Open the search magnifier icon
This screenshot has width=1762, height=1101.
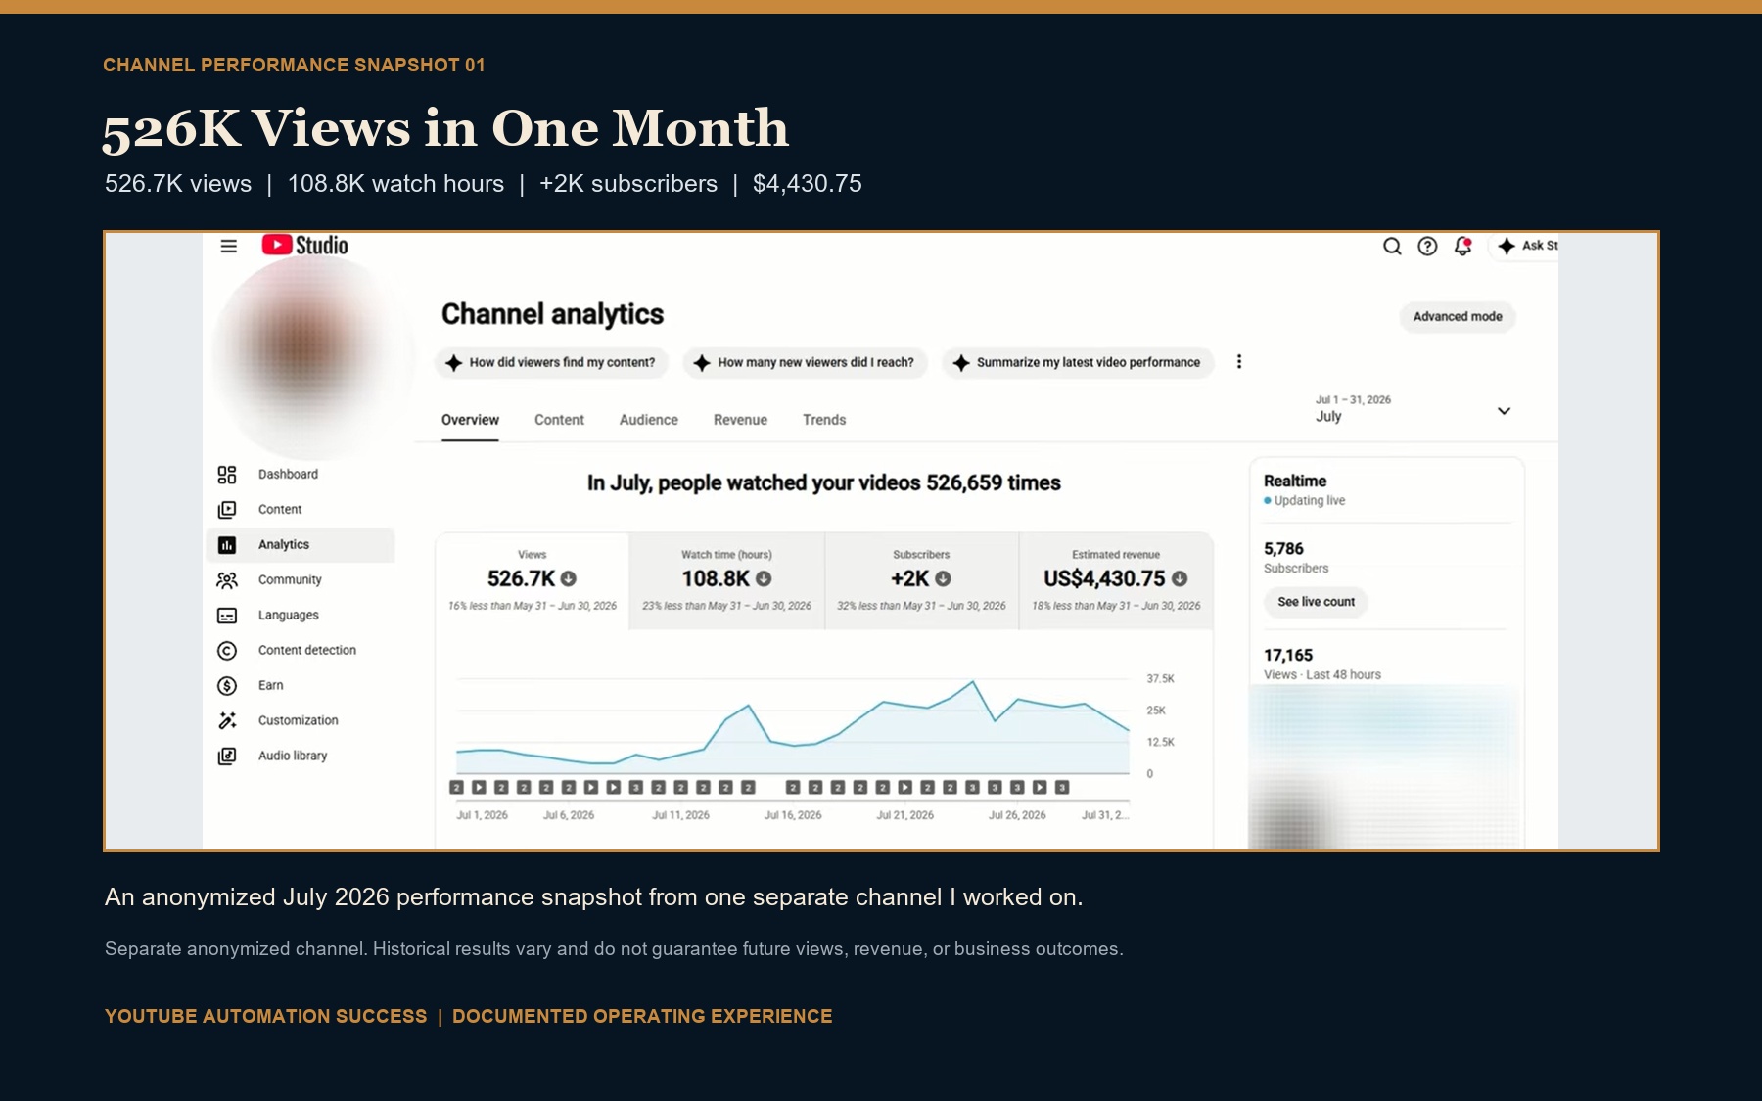pos(1392,246)
